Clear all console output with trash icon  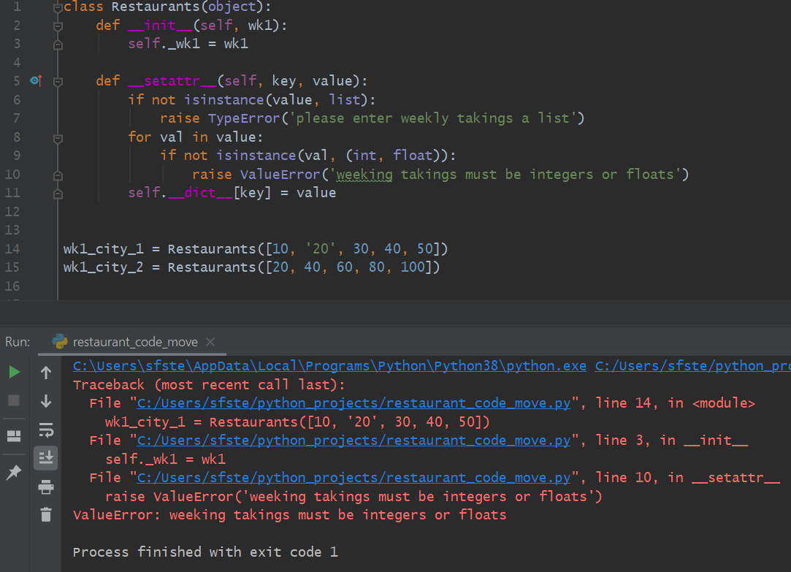tap(46, 514)
